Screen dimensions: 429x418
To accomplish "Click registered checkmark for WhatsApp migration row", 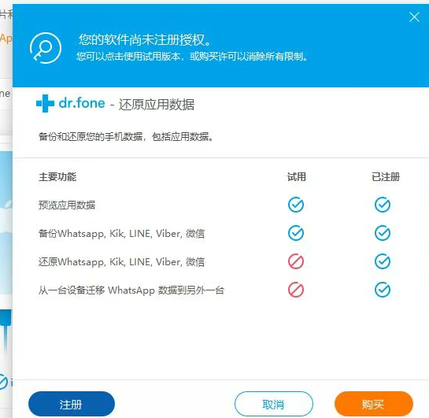I will point(383,290).
